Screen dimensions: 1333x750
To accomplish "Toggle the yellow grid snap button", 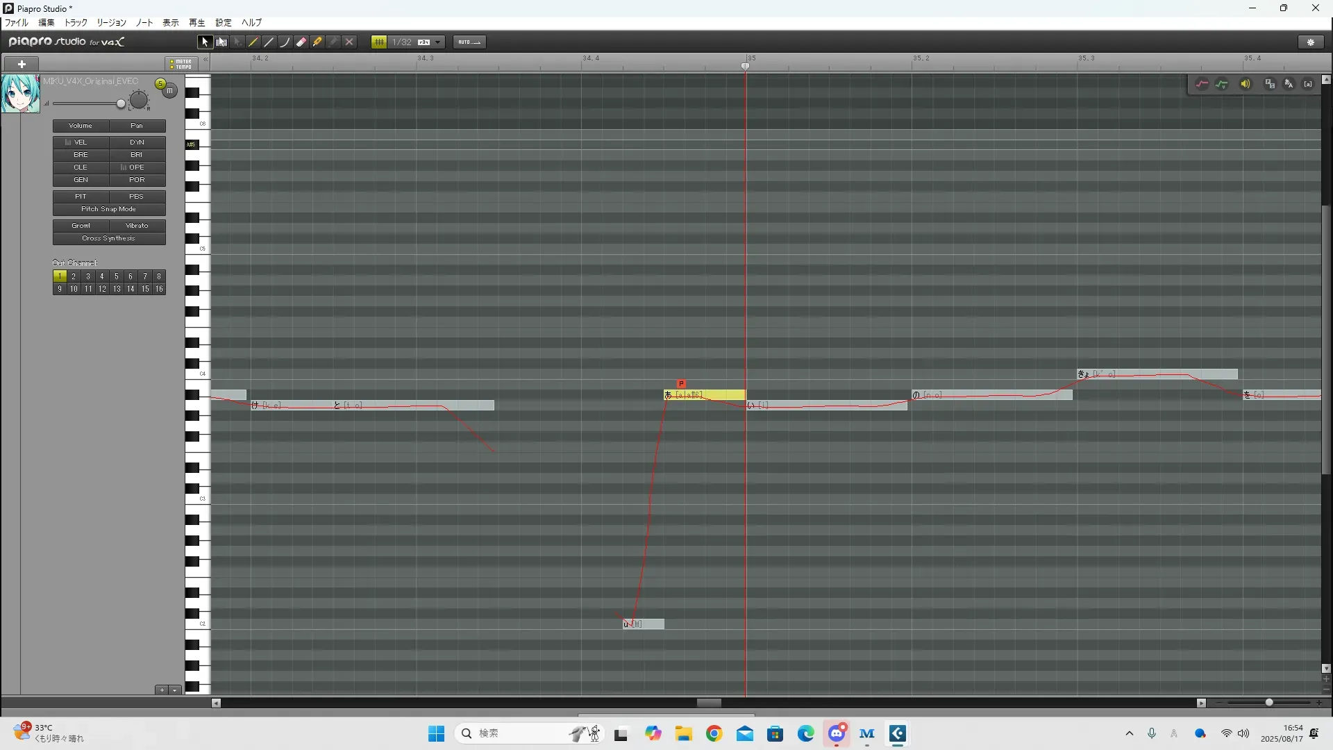I will coord(378,42).
